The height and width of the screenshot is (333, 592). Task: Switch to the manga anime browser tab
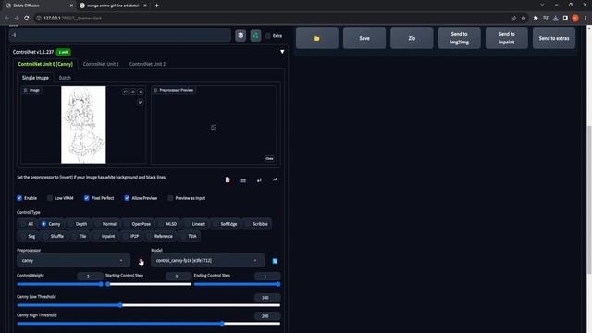pos(113,6)
